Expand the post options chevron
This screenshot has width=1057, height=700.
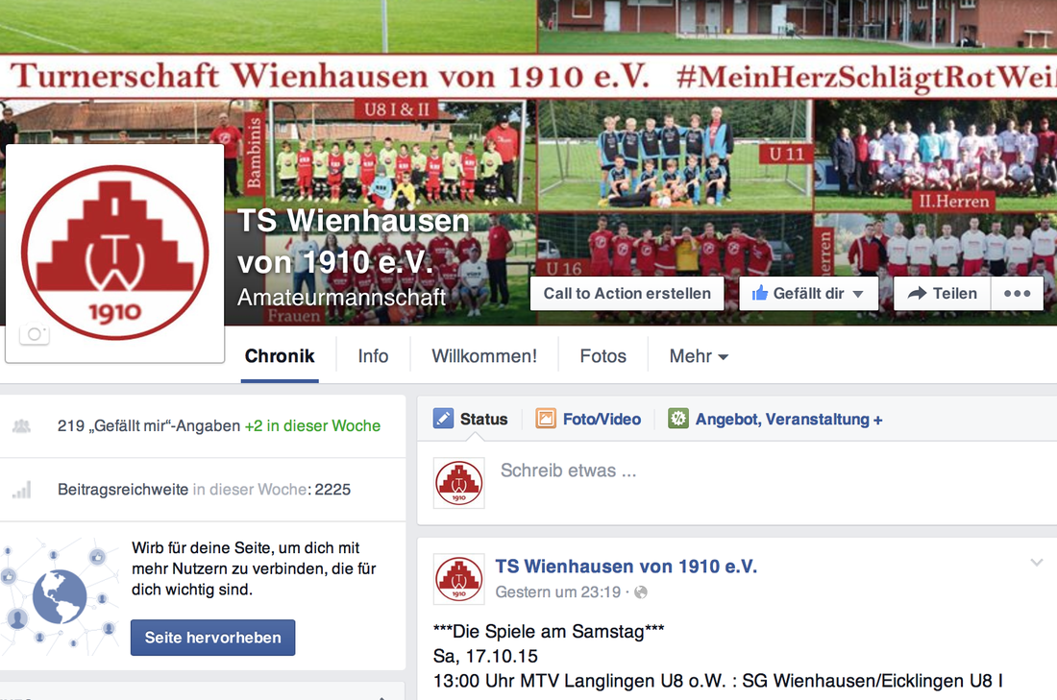[1037, 562]
